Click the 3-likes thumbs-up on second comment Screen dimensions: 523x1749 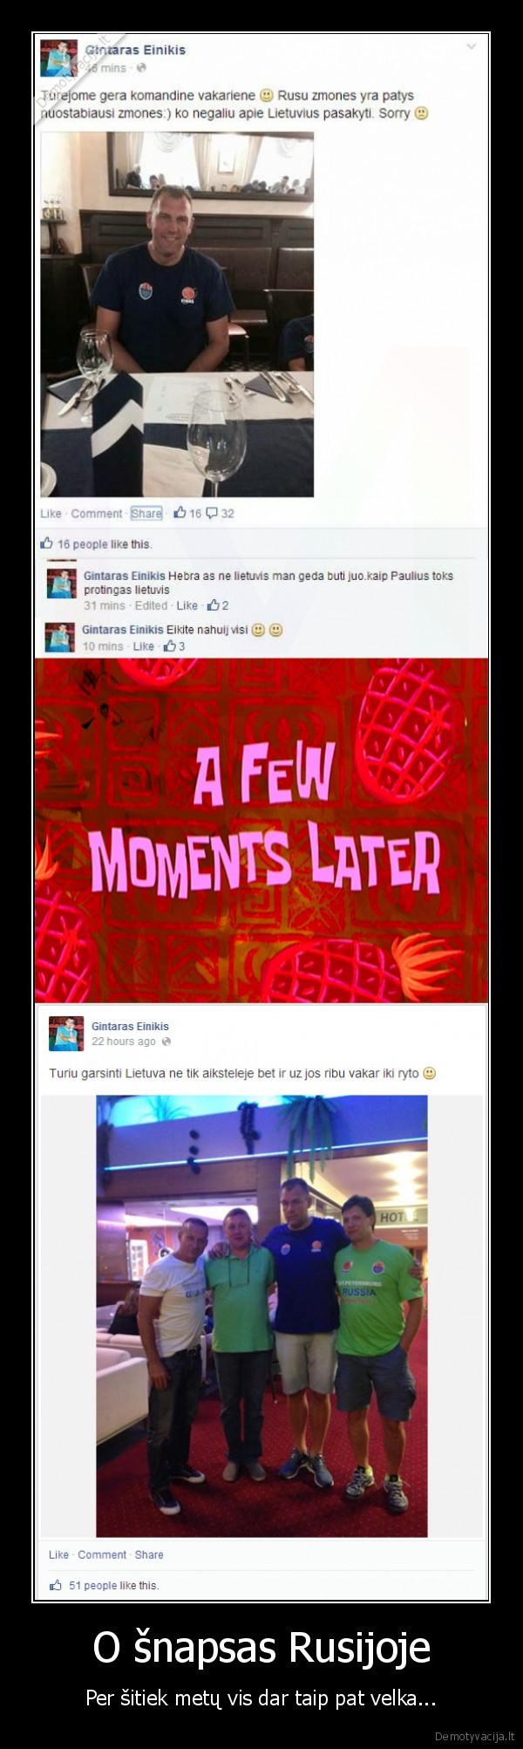[x=169, y=646]
